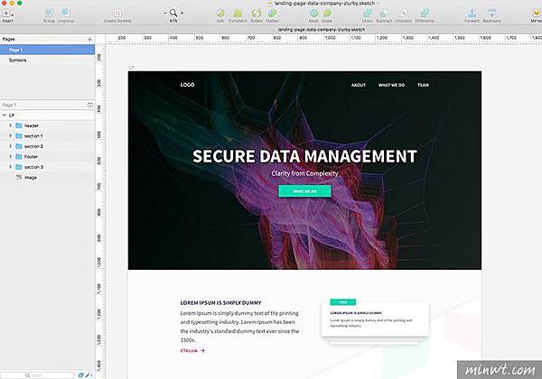The width and height of the screenshot is (542, 379).
Task: Toggle the pages list collapse icon
Action: (x=89, y=105)
